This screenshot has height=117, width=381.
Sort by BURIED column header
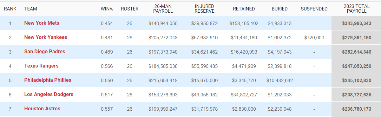280,9
